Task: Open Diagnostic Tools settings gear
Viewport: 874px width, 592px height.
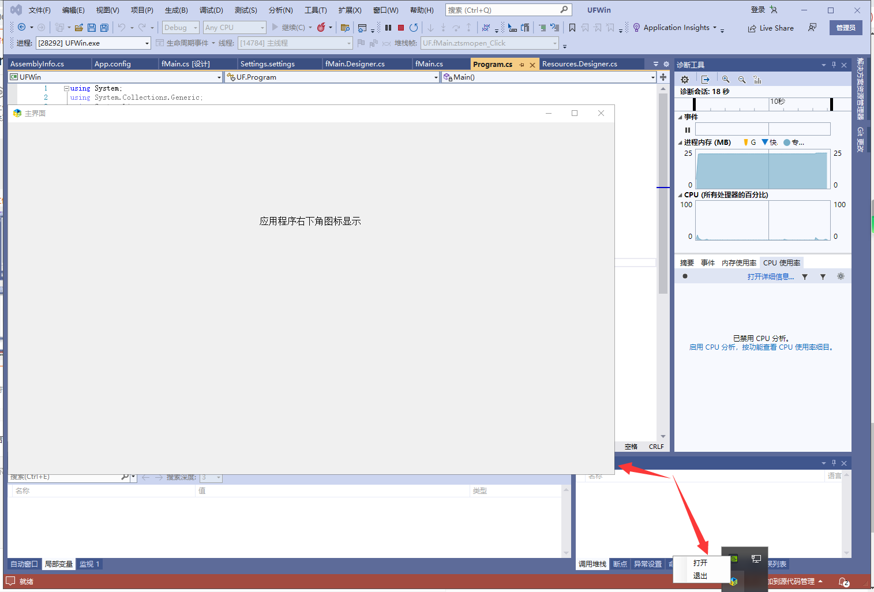Action: coord(685,80)
